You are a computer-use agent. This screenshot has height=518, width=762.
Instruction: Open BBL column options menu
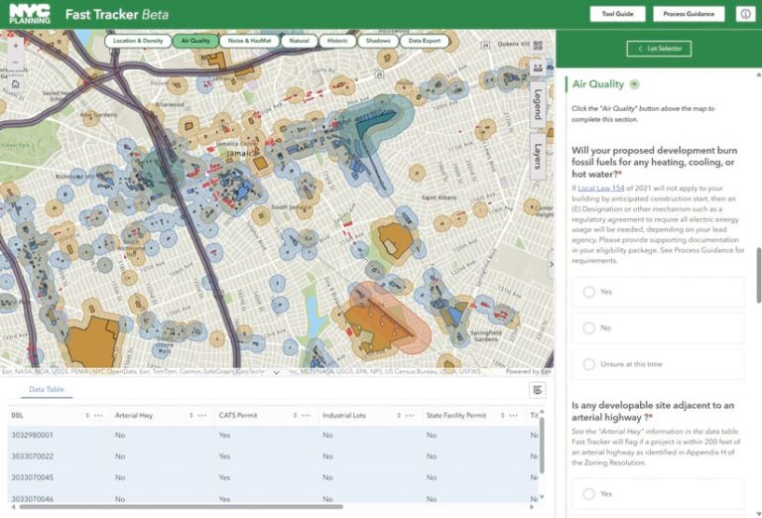point(98,416)
